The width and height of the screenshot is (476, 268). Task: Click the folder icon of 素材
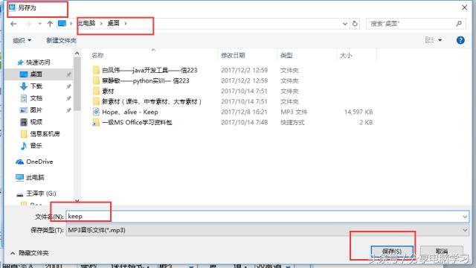[96, 91]
